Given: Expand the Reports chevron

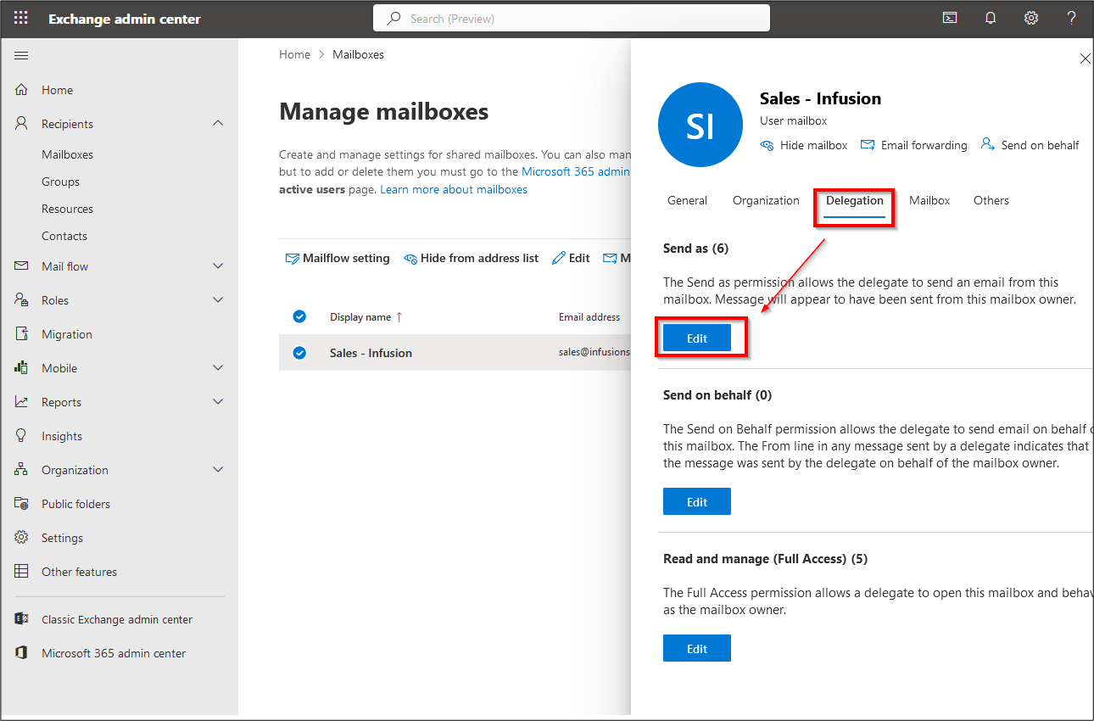Looking at the screenshot, I should [x=218, y=402].
